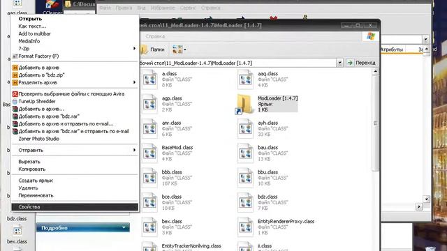
Task: Open the ModLoader [1.4.7] shortcut folder
Action: [x=244, y=105]
